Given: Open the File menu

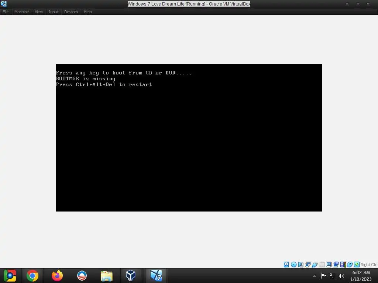Looking at the screenshot, I should coord(6,12).
